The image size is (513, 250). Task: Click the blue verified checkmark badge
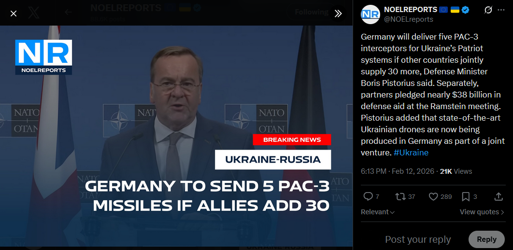[465, 10]
